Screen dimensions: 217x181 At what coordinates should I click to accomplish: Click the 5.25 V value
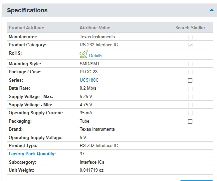[86, 97]
